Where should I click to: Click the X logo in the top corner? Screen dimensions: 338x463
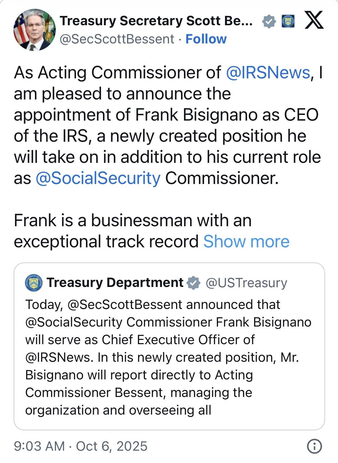(x=314, y=20)
